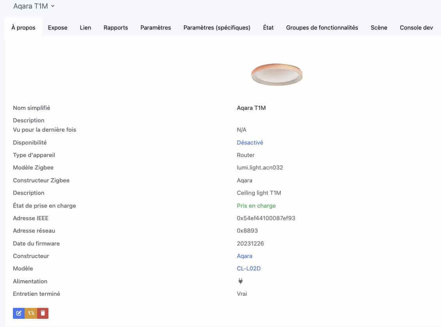Open the Aqara Constructeur link
The image size is (441, 327).
245,256
